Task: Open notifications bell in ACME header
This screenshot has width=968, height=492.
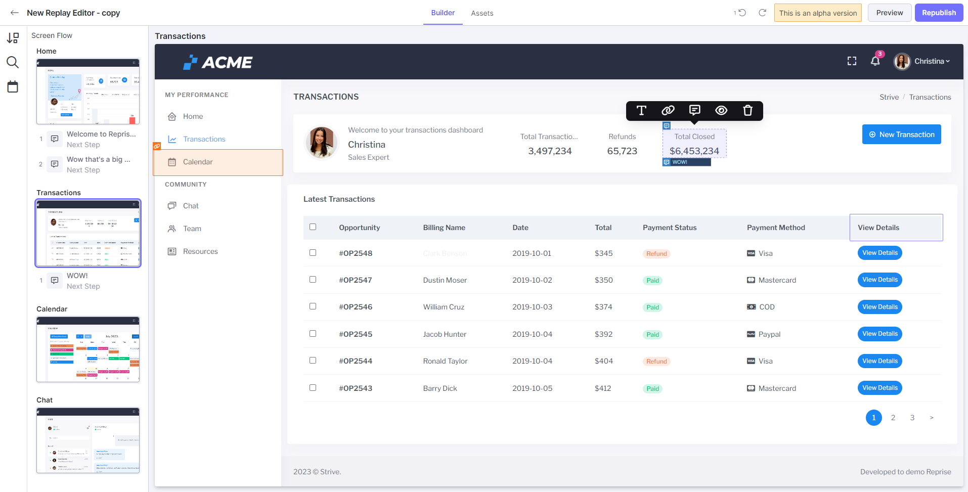Action: coord(875,61)
